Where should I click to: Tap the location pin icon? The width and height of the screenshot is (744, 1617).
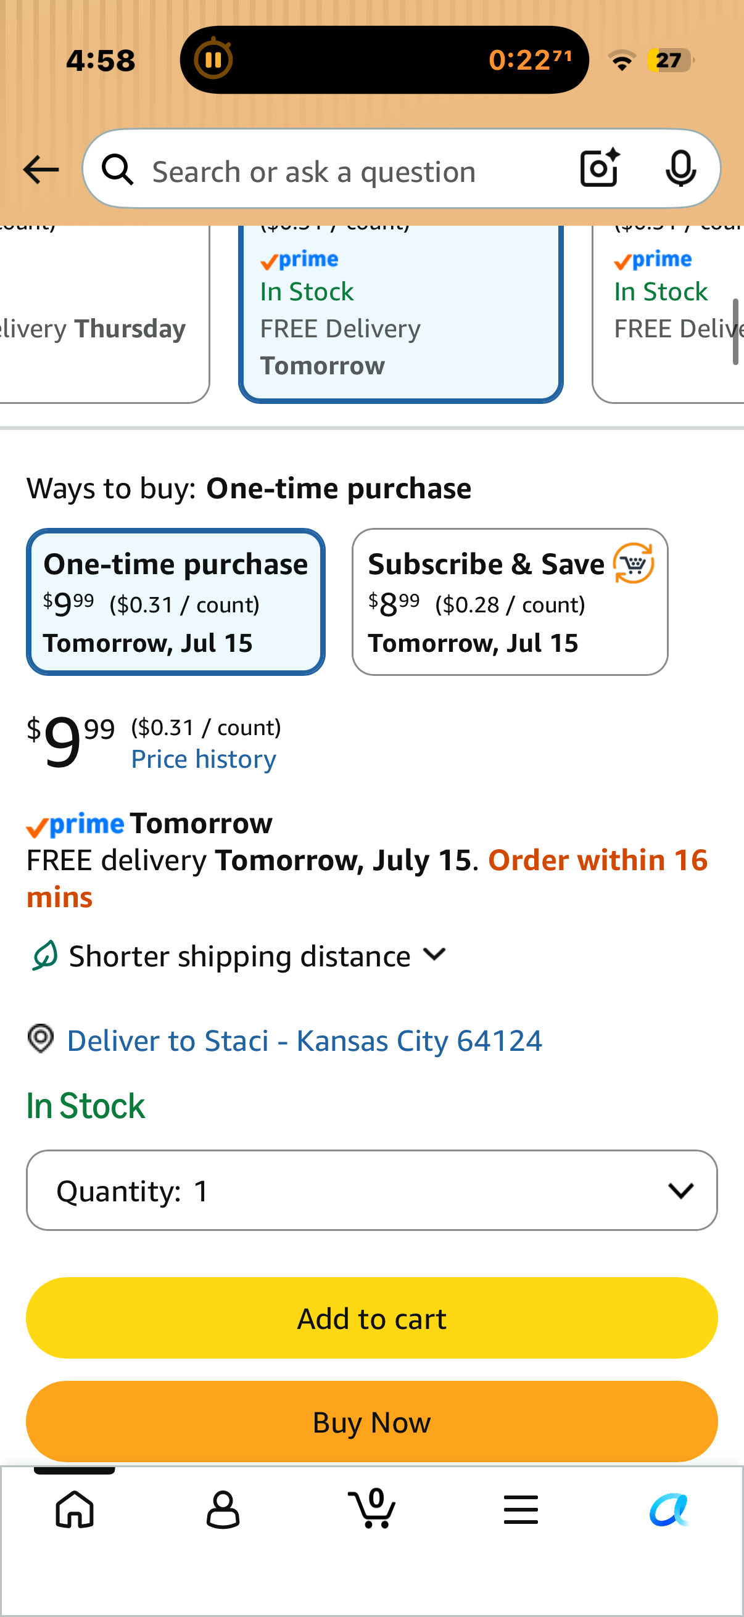pyautogui.click(x=41, y=1039)
